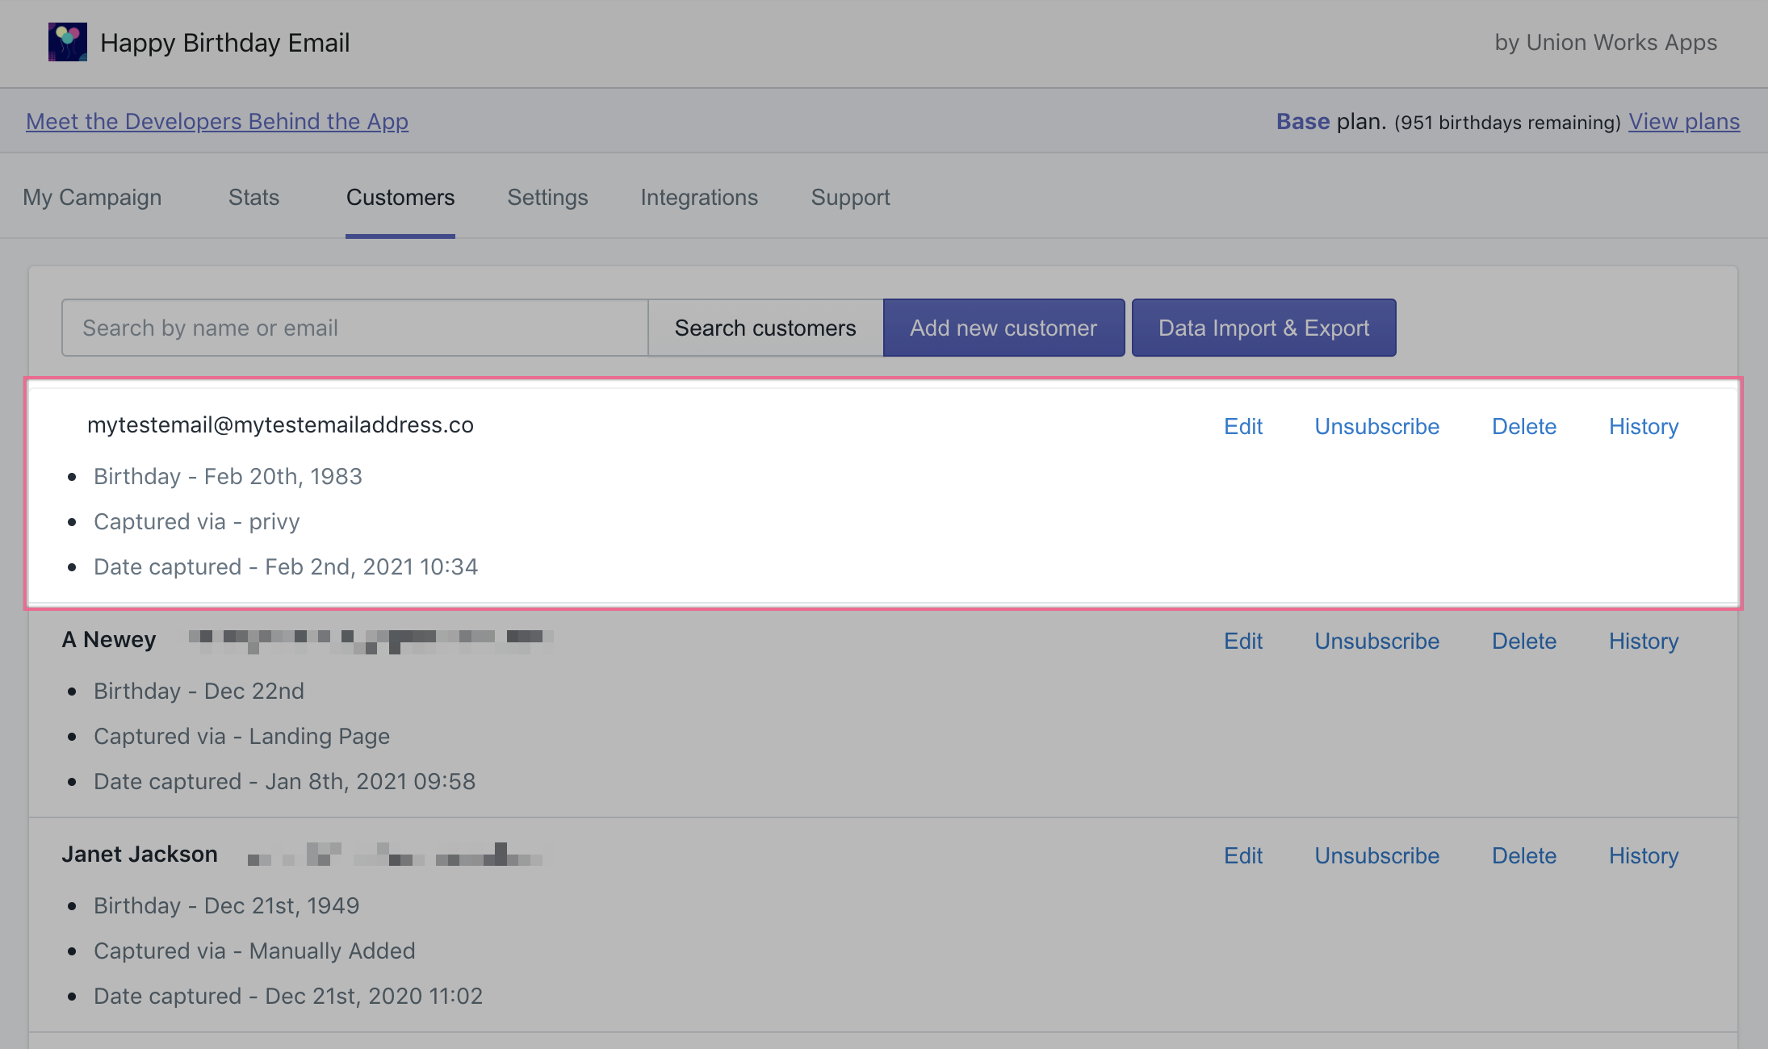
Task: Click the Happy Birthday Email balloon logo
Action: coord(67,42)
